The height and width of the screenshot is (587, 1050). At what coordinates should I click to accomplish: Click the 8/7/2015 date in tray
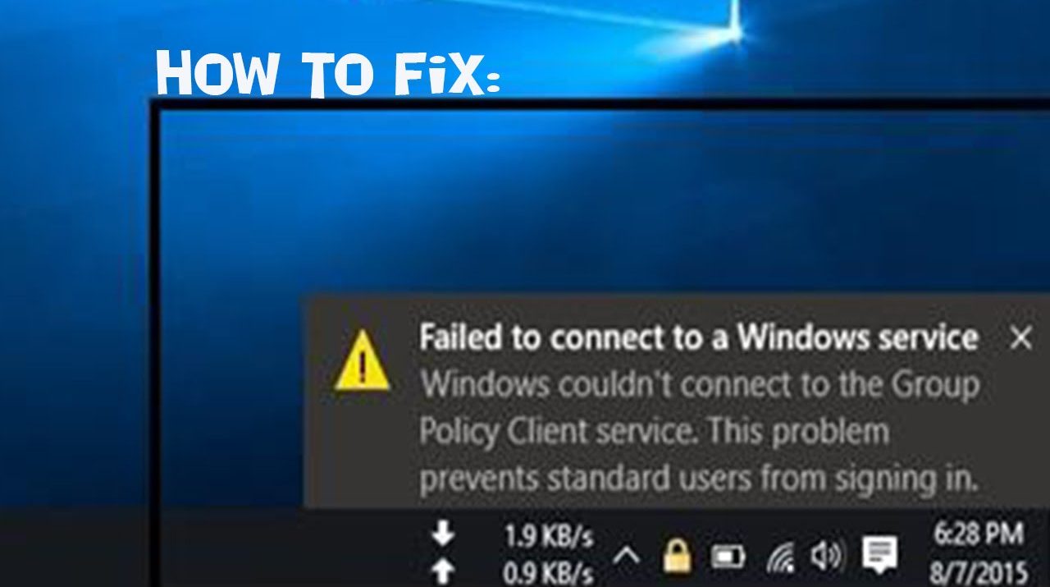(x=978, y=571)
